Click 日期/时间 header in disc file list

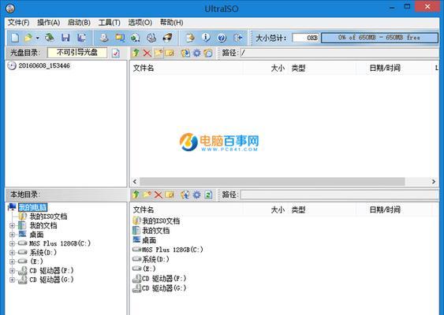point(385,68)
